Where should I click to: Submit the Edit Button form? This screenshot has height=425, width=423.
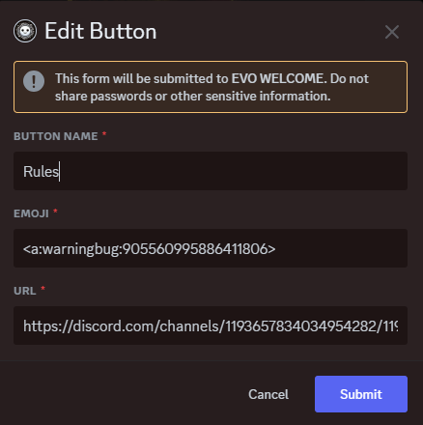coord(361,394)
